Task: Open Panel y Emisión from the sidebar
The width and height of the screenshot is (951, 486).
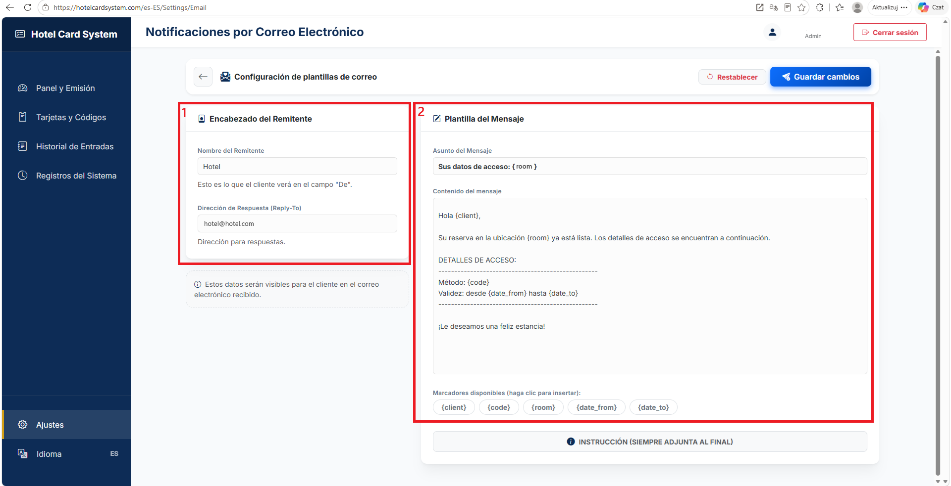Action: [x=66, y=88]
